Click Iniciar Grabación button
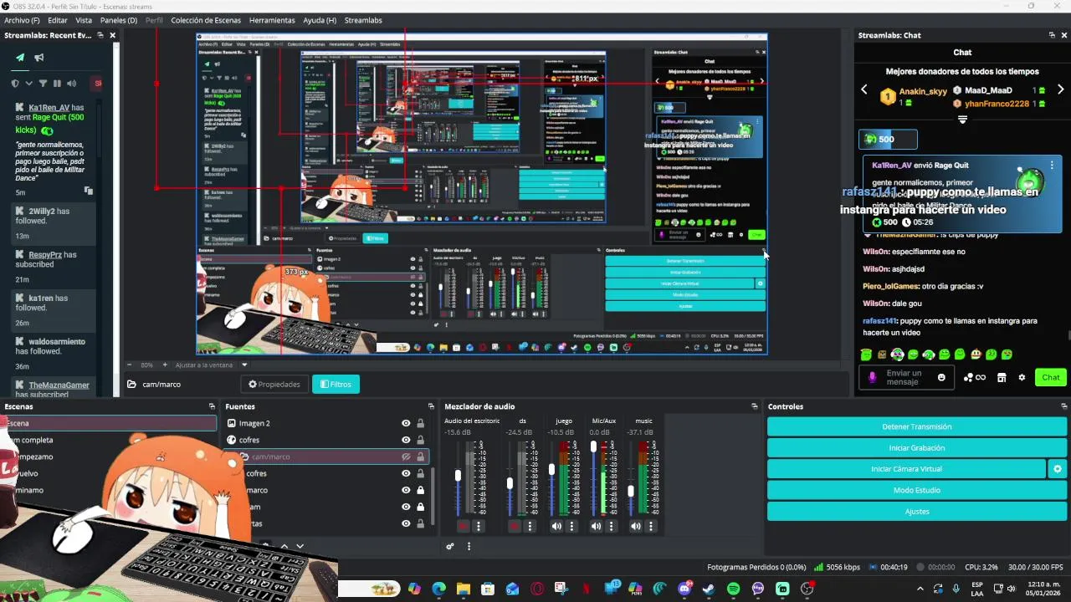The width and height of the screenshot is (1071, 602). pos(917,448)
